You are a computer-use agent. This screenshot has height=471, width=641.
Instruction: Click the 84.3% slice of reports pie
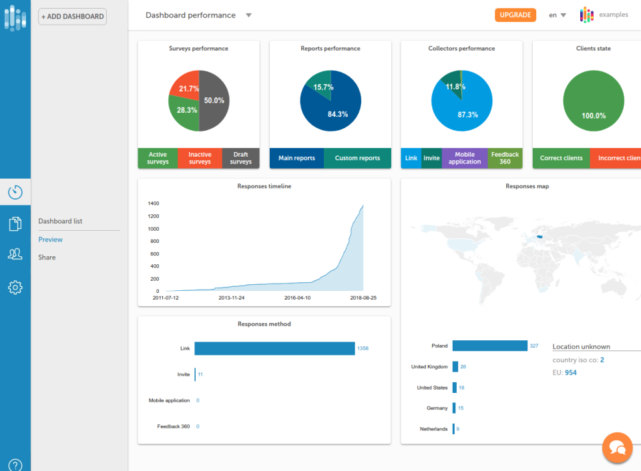click(337, 110)
